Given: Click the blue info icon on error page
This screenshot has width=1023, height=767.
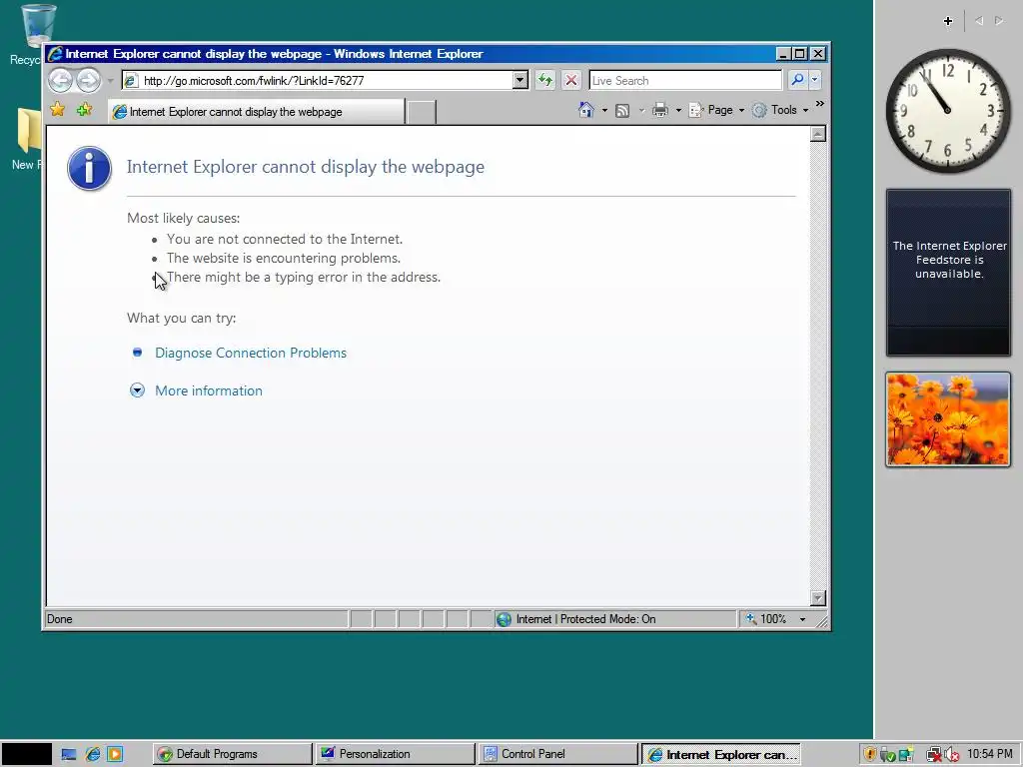Looking at the screenshot, I should [89, 168].
